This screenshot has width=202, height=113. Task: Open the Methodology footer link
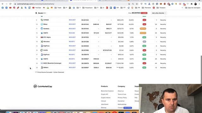(x=122, y=104)
